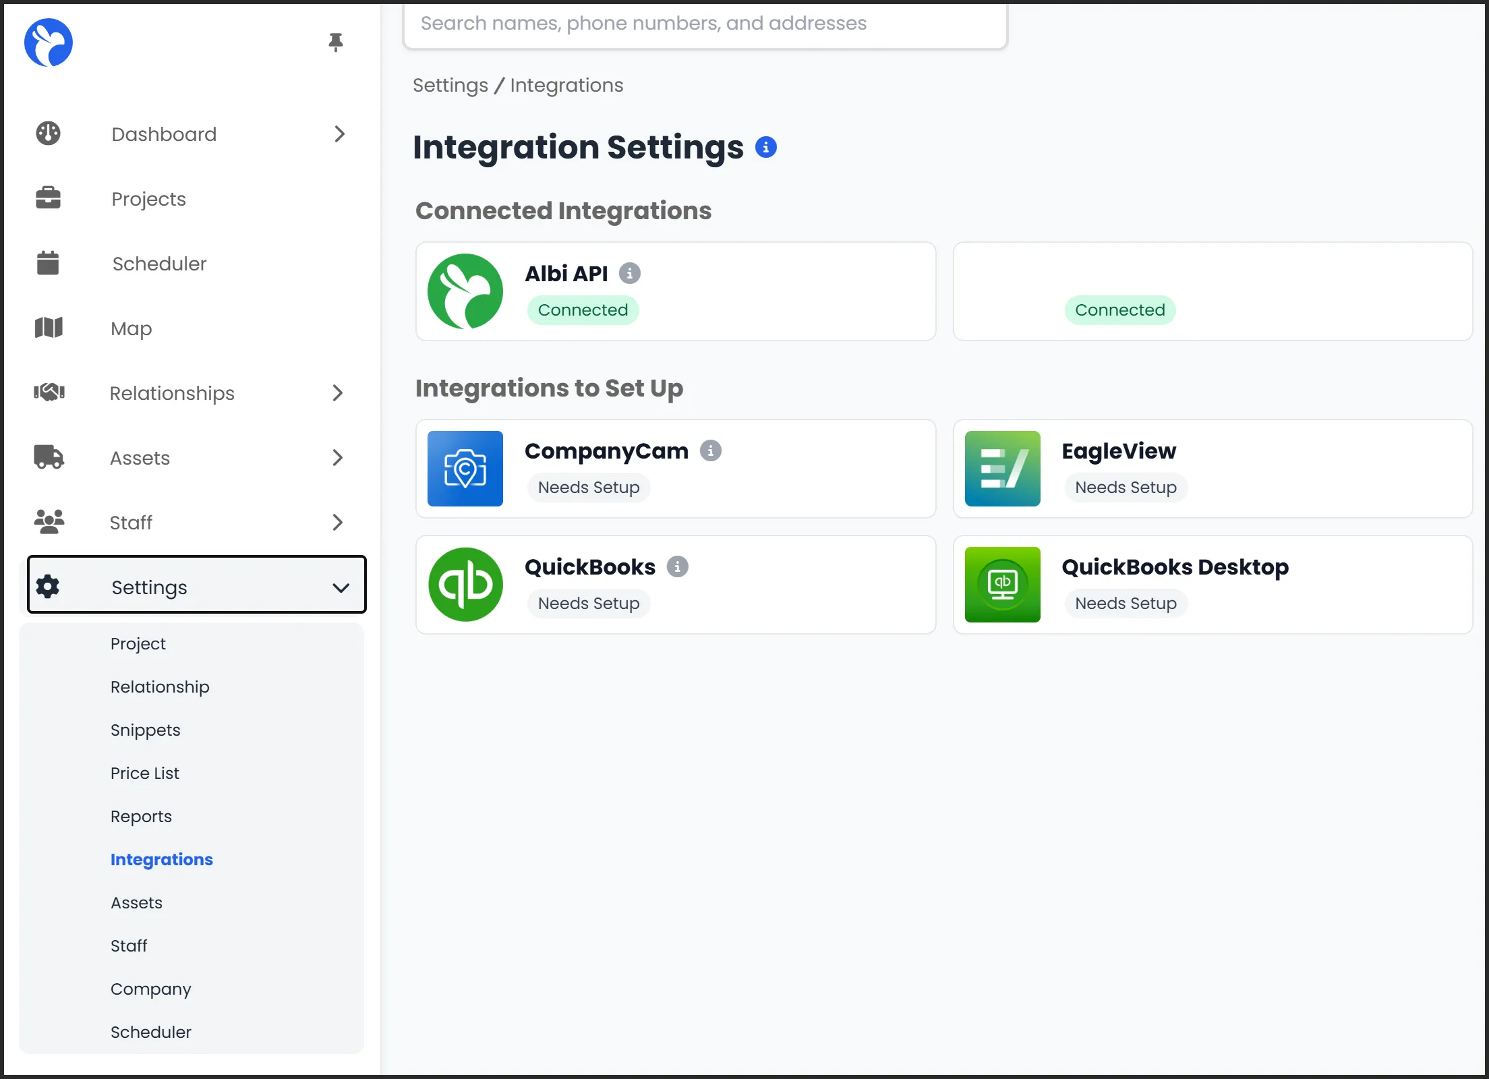
Task: Click the info icon next to CompanyCam
Action: pos(711,450)
